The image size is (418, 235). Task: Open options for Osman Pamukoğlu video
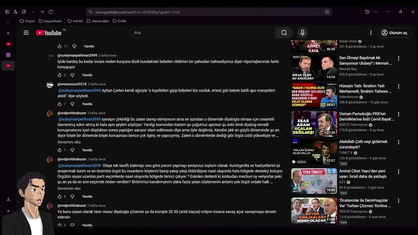point(398,114)
